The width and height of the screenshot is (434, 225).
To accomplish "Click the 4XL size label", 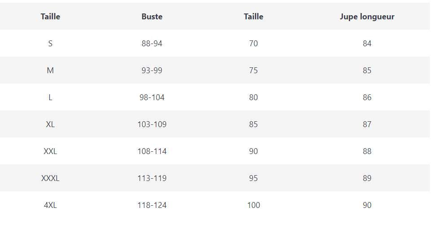I will pyautogui.click(x=50, y=205).
